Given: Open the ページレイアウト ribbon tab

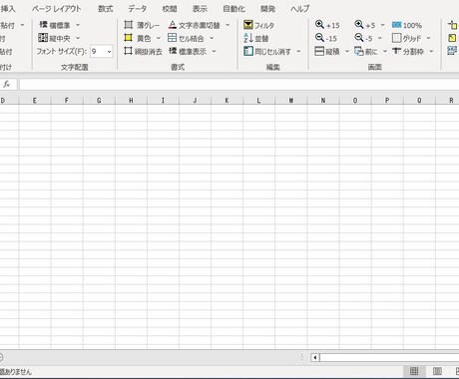Looking at the screenshot, I should (57, 9).
